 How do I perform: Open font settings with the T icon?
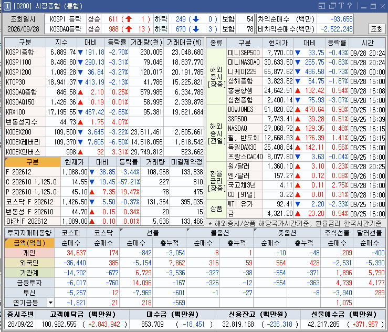click(341, 6)
